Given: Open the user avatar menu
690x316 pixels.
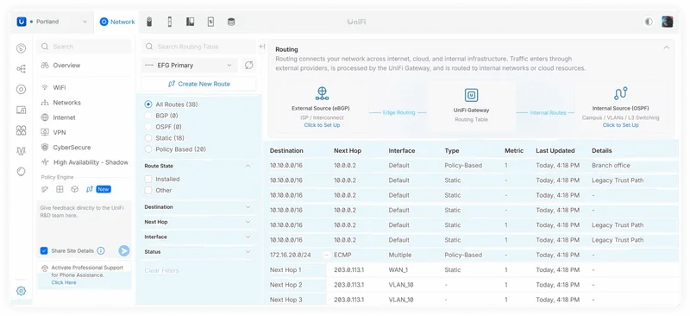Looking at the screenshot, I should click(667, 22).
